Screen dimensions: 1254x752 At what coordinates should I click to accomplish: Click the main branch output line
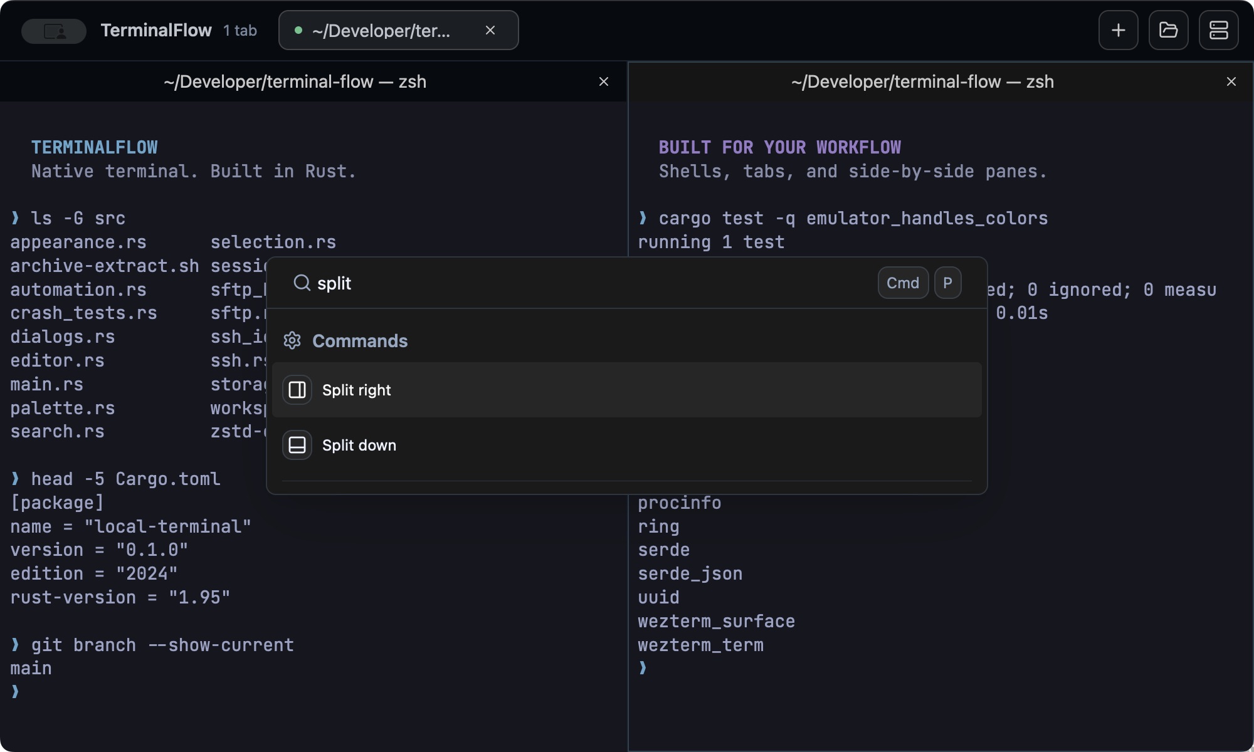coord(31,668)
